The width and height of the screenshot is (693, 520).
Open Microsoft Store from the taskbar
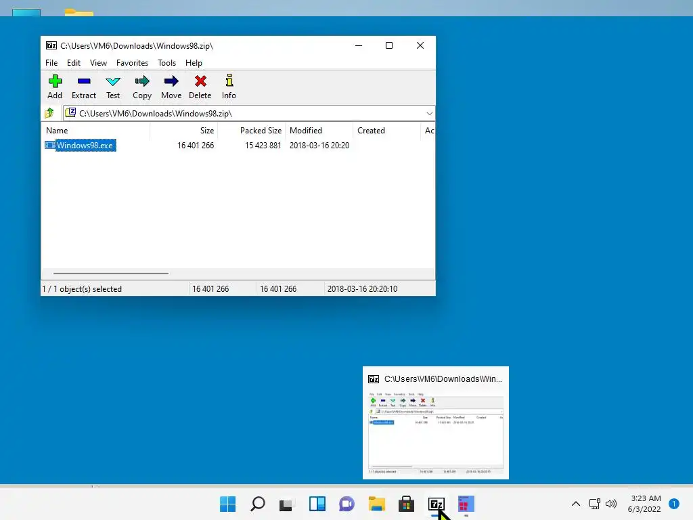(x=406, y=504)
